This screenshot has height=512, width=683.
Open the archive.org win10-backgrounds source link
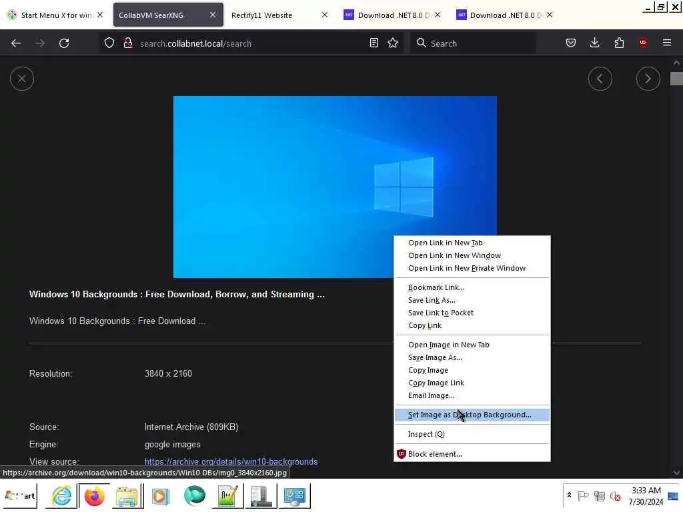pyautogui.click(x=231, y=461)
